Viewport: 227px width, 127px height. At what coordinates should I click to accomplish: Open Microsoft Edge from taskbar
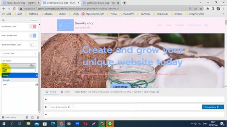pyautogui.click(x=53, y=124)
